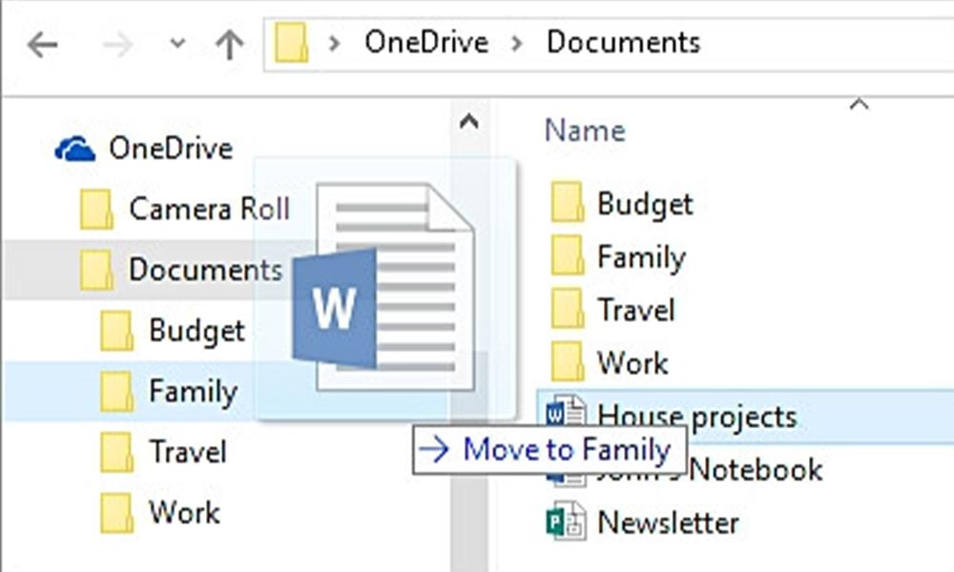Sort files by Name column header
This screenshot has width=954, height=572.
tap(585, 131)
